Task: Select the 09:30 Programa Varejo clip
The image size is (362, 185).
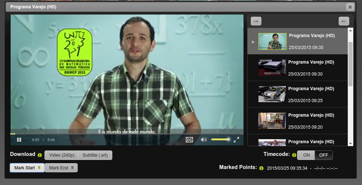Action: [297, 68]
